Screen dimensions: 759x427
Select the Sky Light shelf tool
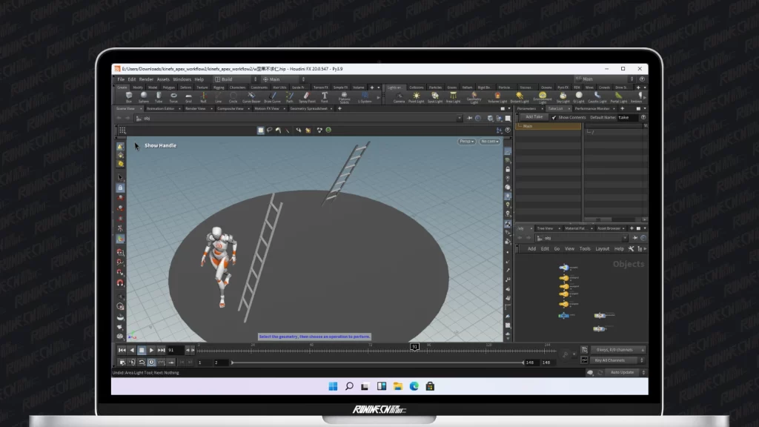point(563,96)
